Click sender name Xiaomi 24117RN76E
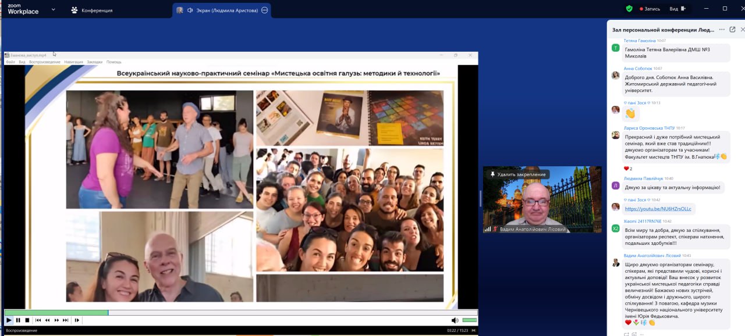745x336 pixels. (x=643, y=221)
